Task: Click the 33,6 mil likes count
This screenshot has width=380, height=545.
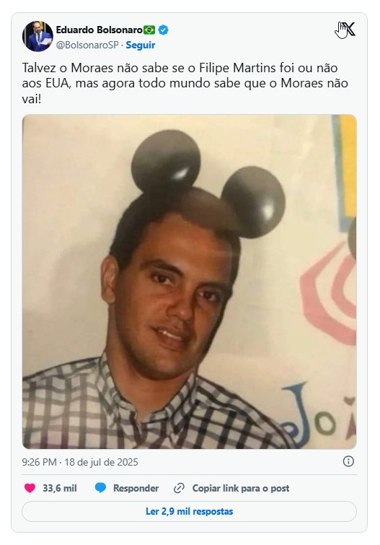Action: click(x=60, y=489)
